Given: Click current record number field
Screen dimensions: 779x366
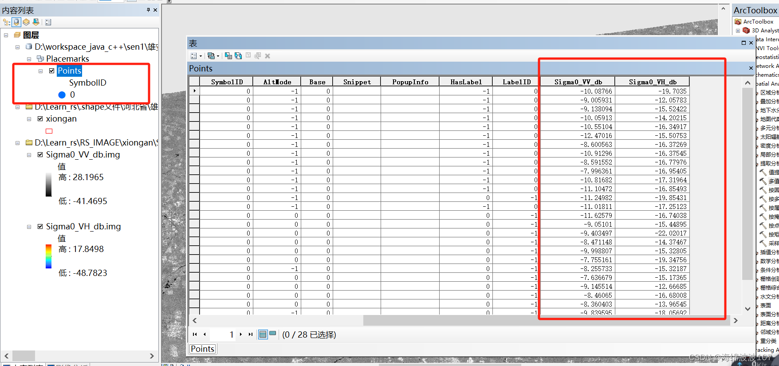Looking at the screenshot, I should point(223,335).
